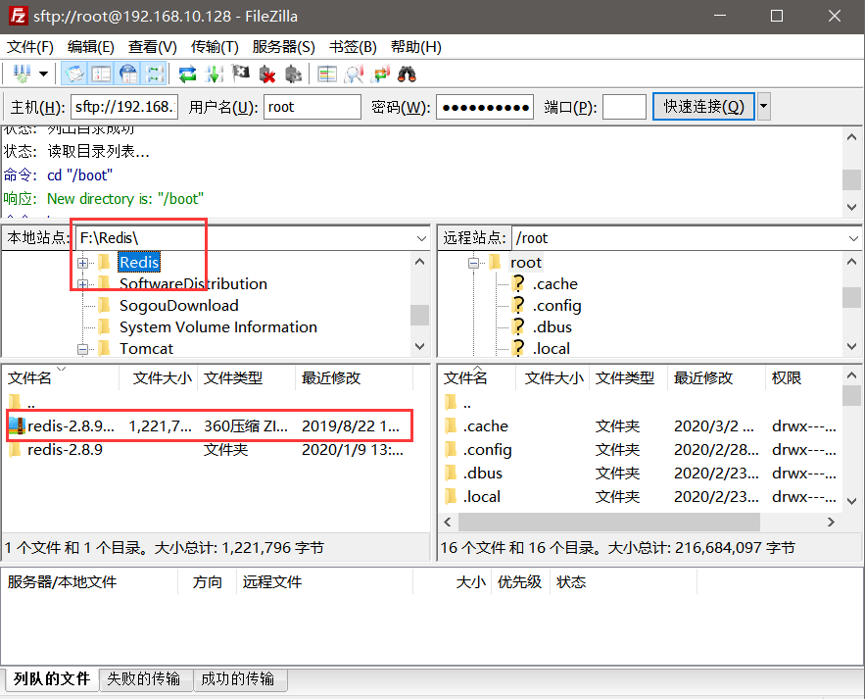Viewport: 865px width, 699px height.
Task: Select the redis-2.8.9 zip file row
Action: [210, 425]
